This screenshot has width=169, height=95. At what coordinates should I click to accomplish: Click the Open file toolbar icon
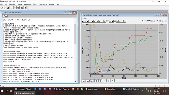point(5,8)
